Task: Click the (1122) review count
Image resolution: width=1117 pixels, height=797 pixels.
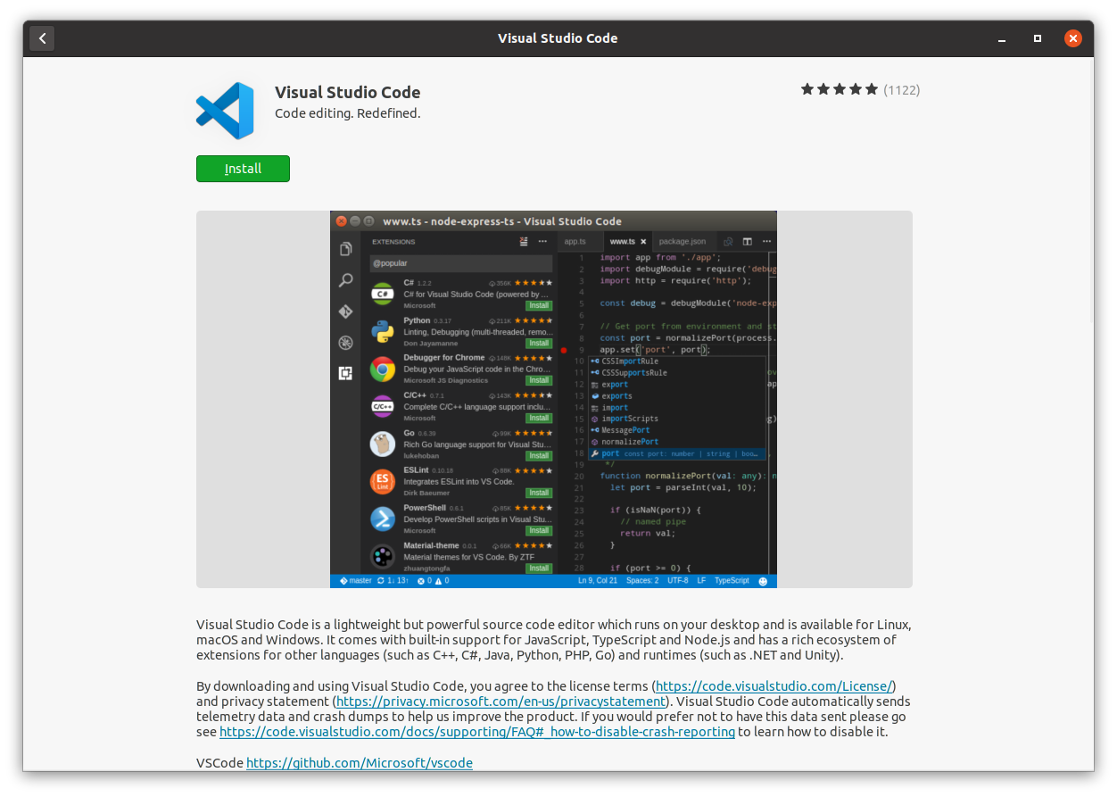Action: (901, 90)
